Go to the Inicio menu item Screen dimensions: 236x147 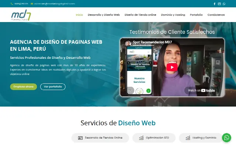(x=79, y=15)
